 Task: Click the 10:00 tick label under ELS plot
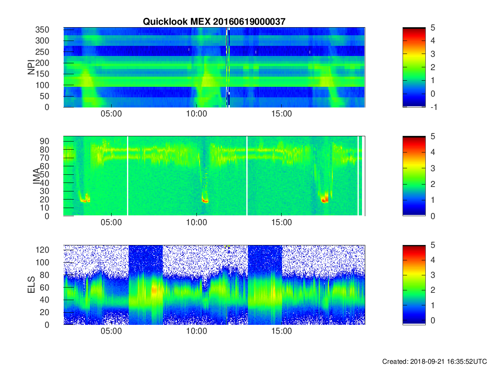(196, 331)
